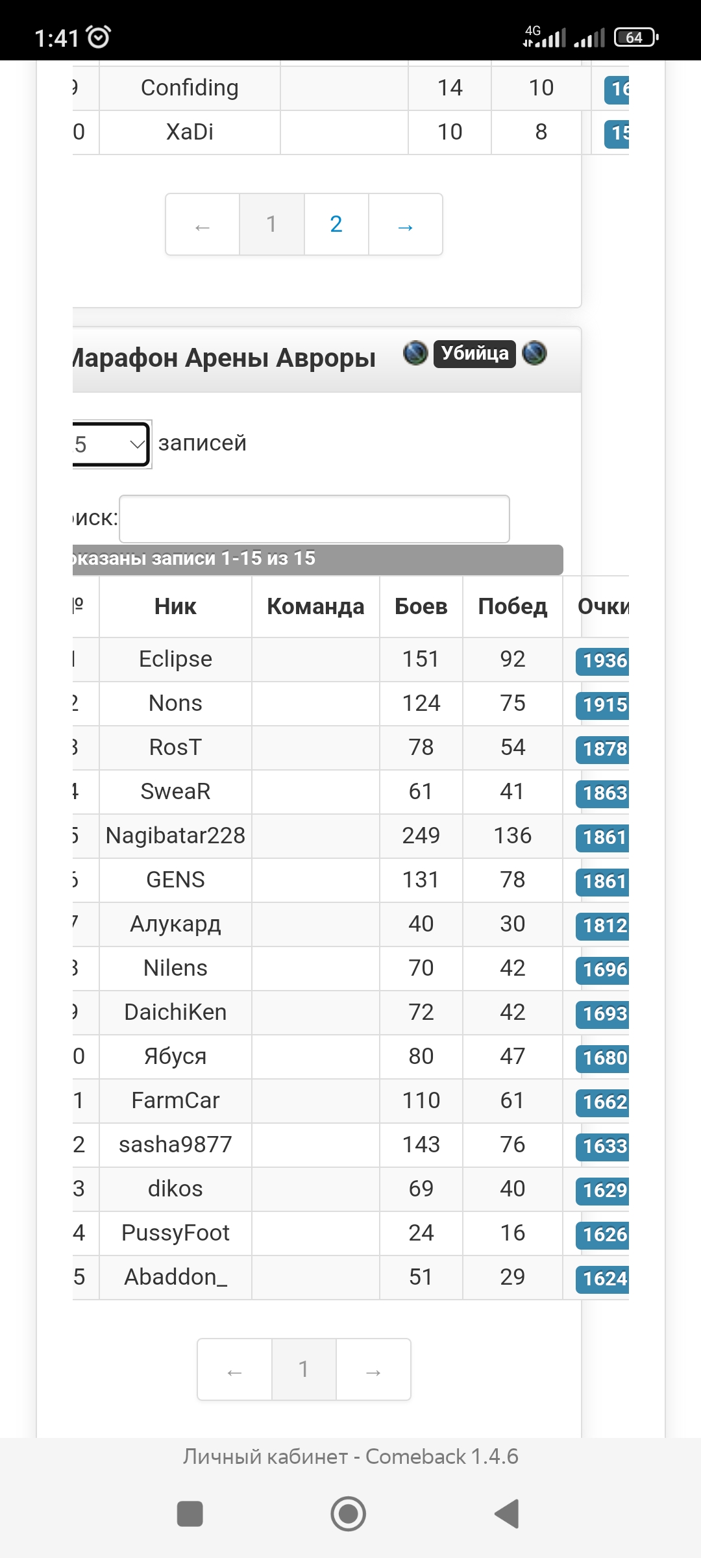The image size is (701, 1558).
Task: Sort table by Боев column header
Action: point(421,606)
